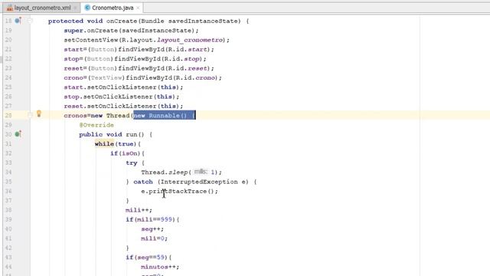Screen dimensions: 490x276
Task: Click 'Thread.sleep' call on line 34
Action: click(164, 172)
